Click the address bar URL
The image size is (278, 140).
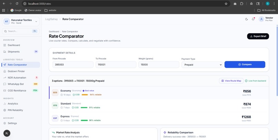coord(40,3)
